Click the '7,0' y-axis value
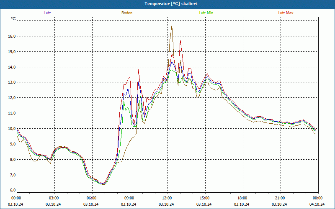 tap(13, 175)
